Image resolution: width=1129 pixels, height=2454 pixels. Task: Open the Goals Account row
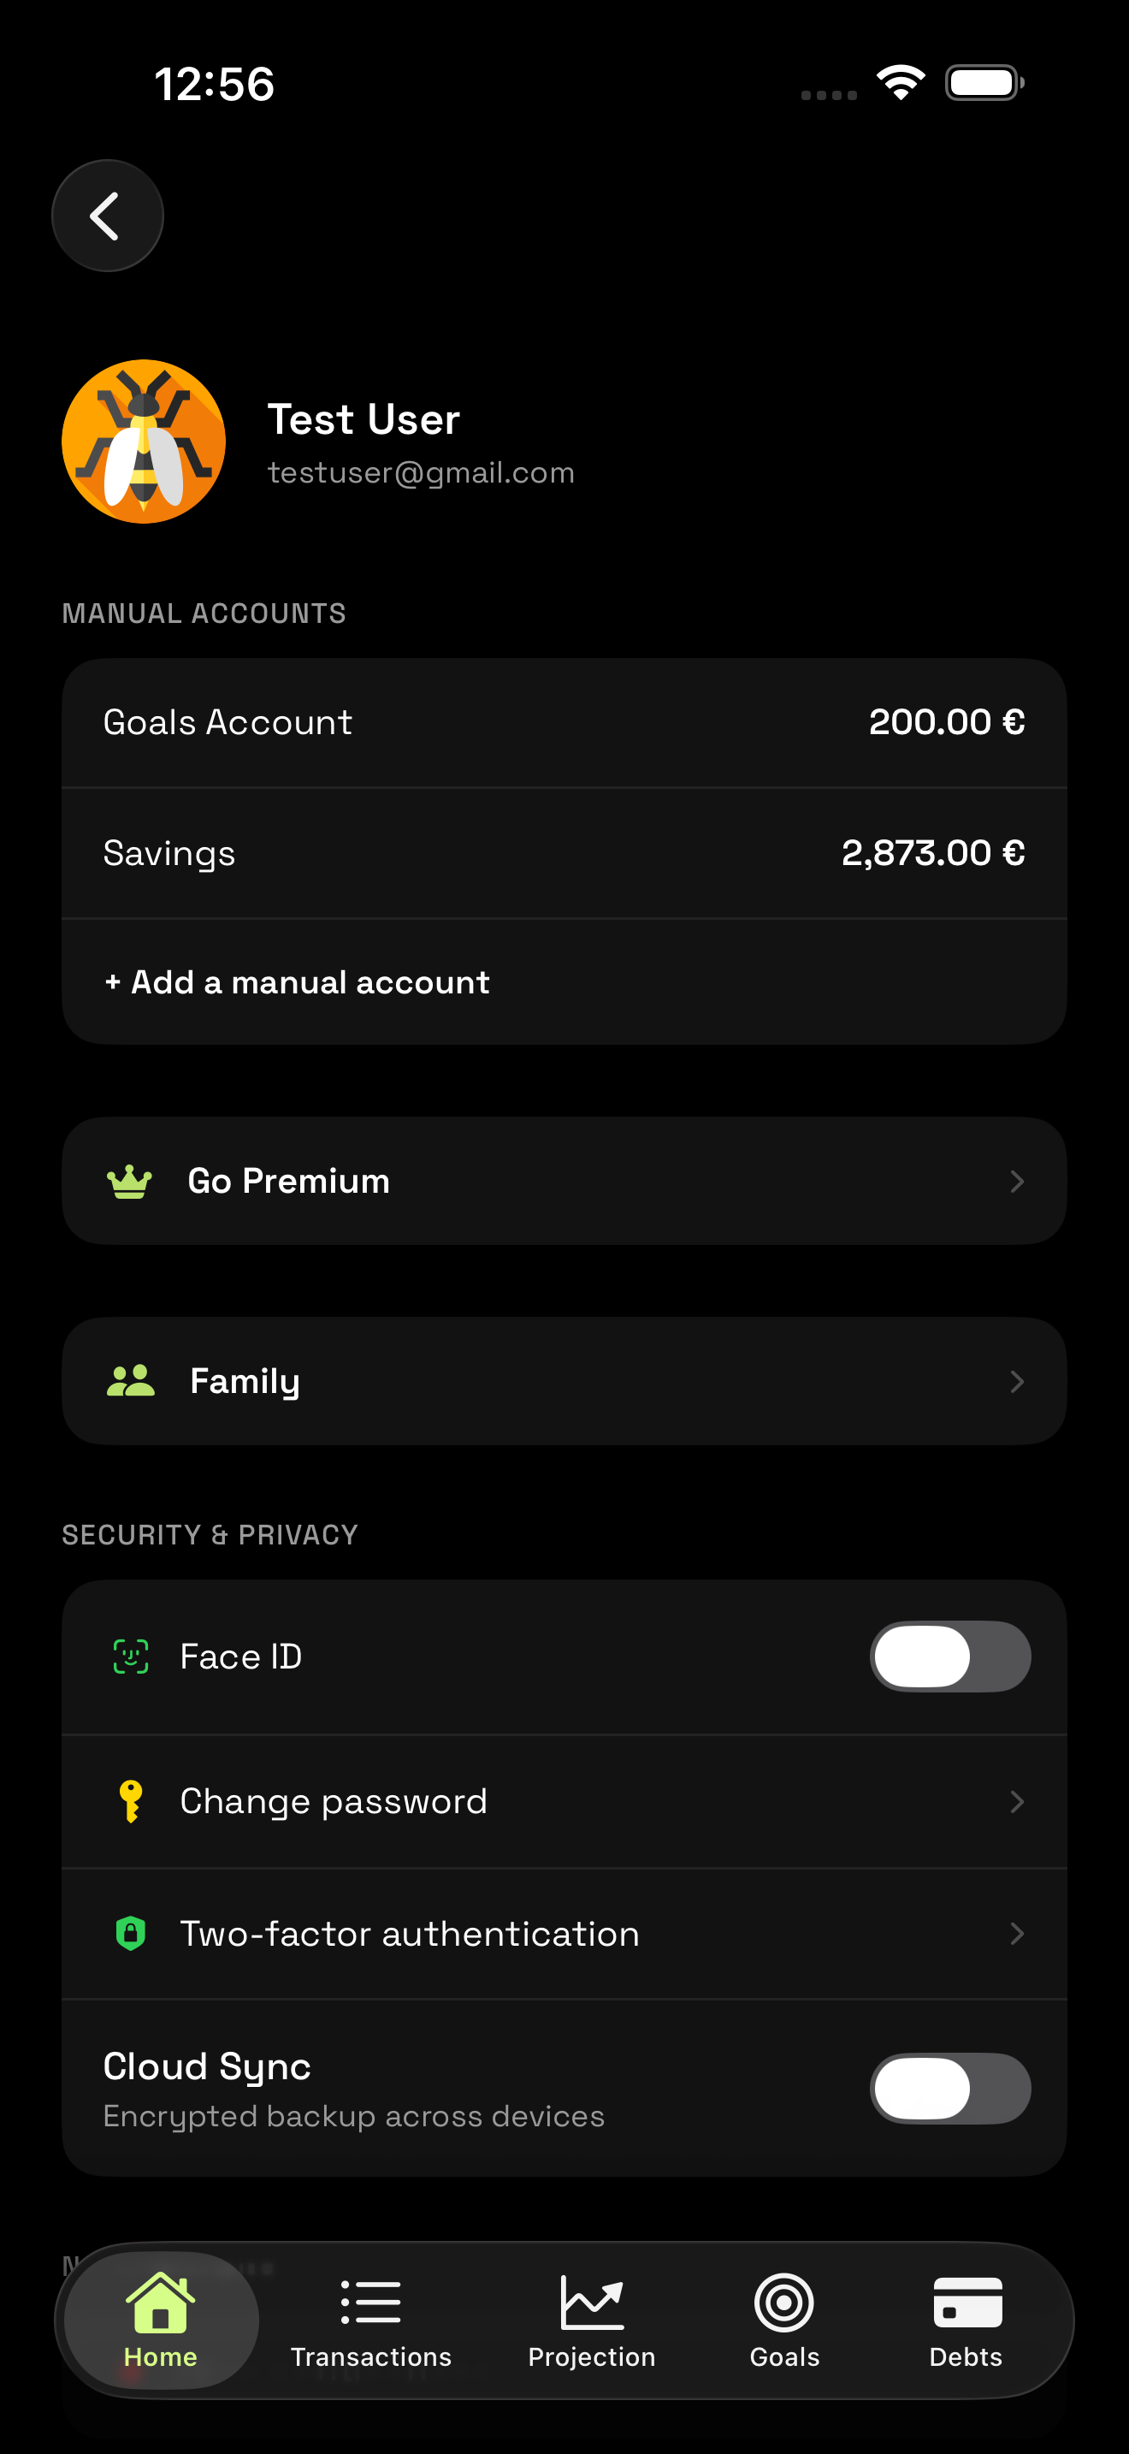click(x=564, y=722)
